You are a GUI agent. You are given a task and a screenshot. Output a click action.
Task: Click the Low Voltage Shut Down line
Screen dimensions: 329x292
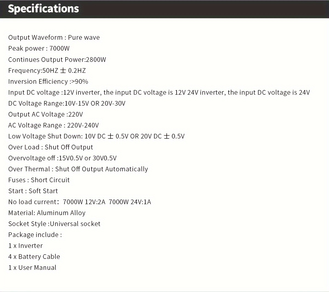(96, 136)
